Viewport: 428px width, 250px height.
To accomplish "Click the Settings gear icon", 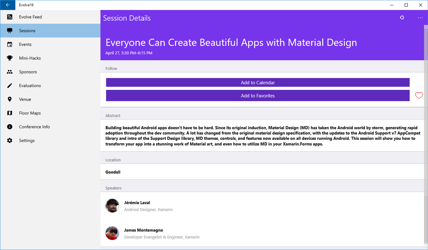I will (10, 140).
